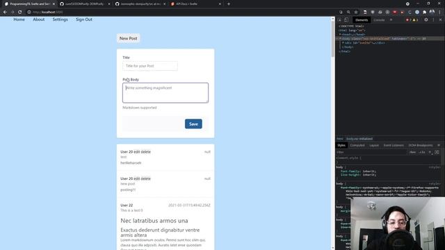Toggle the .cls class editor
This screenshot has width=445, height=250.
422,152
